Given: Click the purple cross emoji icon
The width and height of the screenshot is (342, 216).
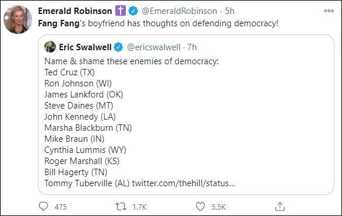Looking at the screenshot, I should point(121,11).
